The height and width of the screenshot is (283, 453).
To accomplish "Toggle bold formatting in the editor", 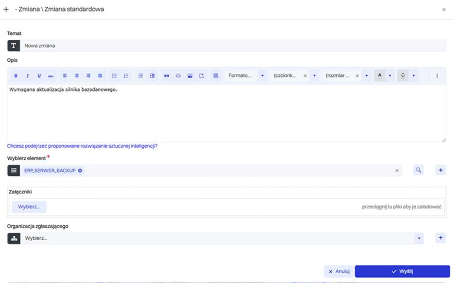I will pyautogui.click(x=16, y=76).
